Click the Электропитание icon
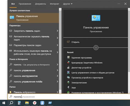The height and width of the screenshot is (106, 130). click(68, 82)
